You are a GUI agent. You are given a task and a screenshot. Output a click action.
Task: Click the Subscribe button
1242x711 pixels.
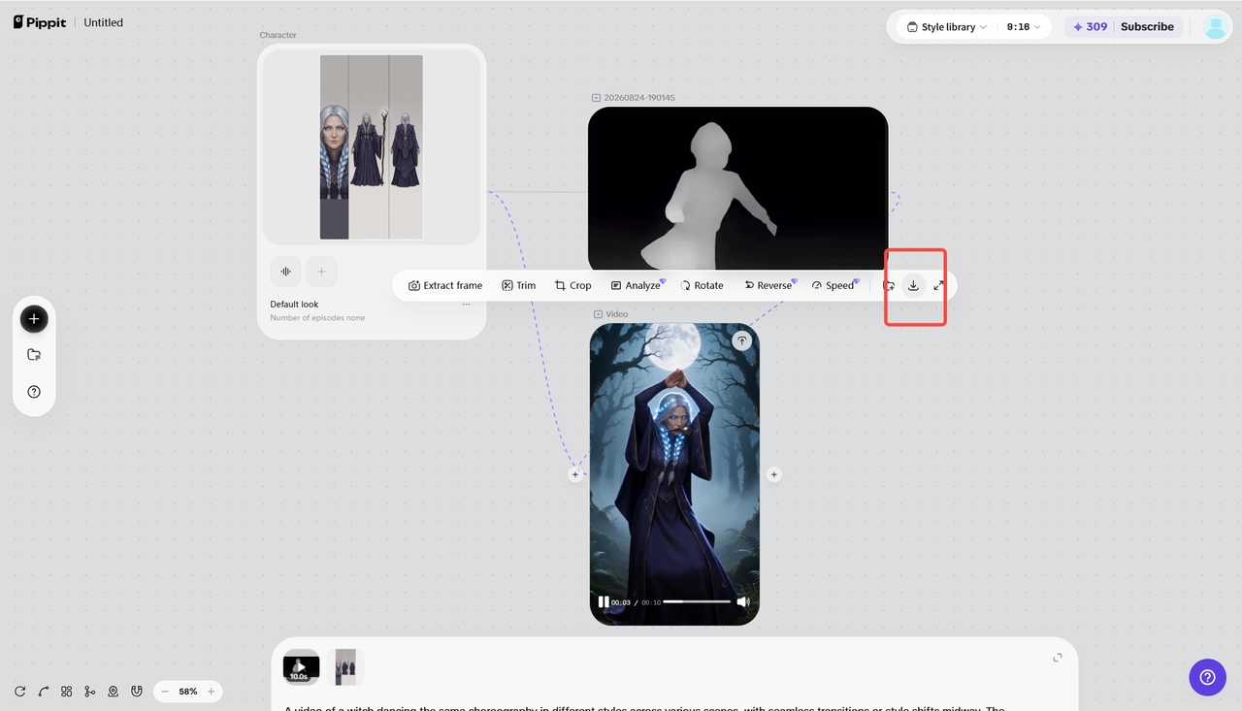pyautogui.click(x=1147, y=27)
